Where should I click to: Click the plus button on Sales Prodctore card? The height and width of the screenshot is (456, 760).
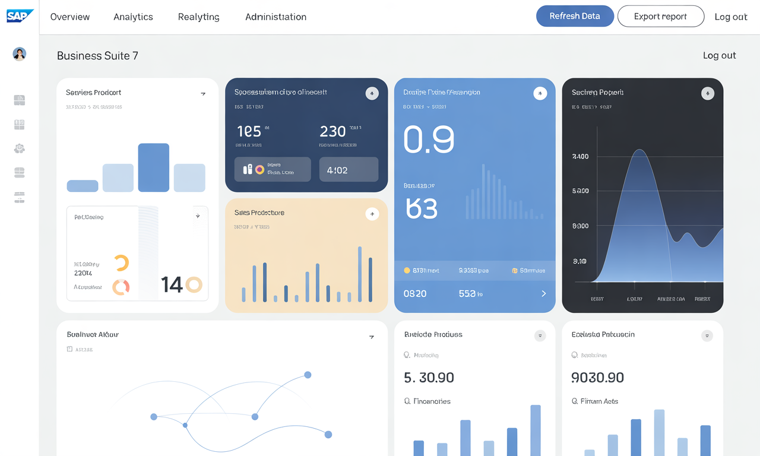[372, 214]
